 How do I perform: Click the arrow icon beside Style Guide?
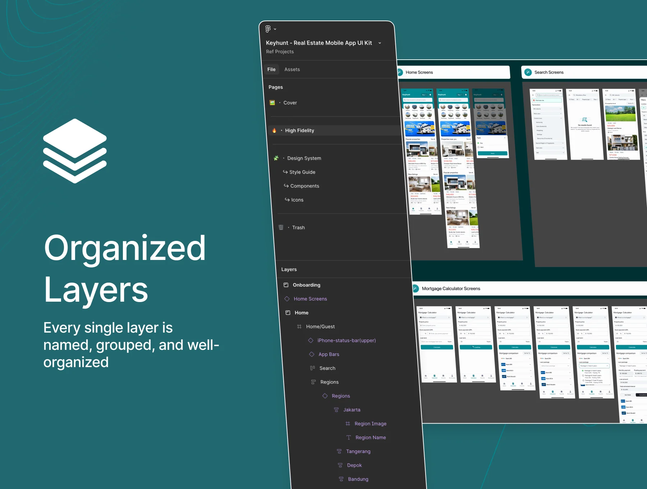click(285, 172)
